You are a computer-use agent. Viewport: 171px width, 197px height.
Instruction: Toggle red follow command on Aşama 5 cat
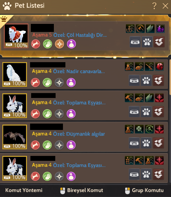[x=36, y=44]
